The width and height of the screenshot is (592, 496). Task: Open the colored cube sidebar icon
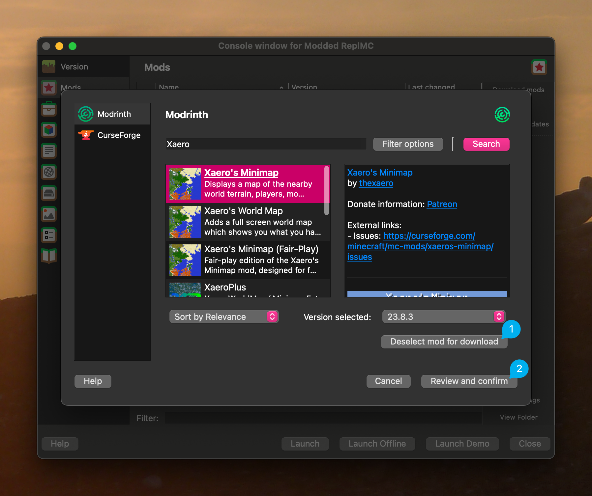[x=49, y=130]
